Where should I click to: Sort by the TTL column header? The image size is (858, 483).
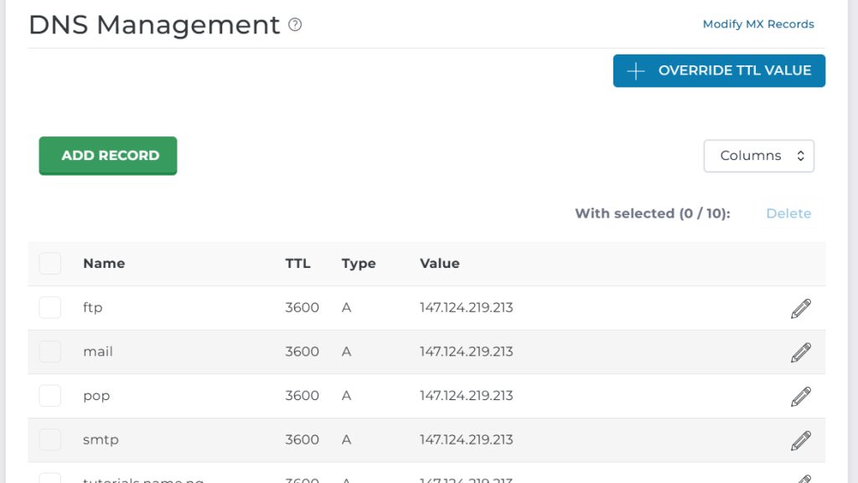coord(297,264)
